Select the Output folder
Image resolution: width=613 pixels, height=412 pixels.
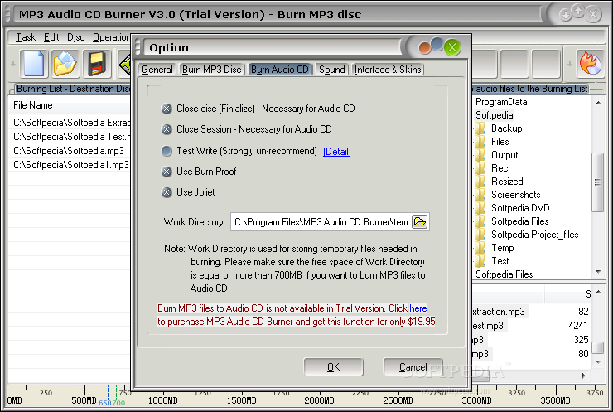point(504,155)
